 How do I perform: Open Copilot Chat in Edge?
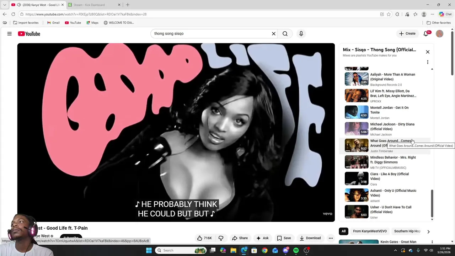tap(445, 14)
